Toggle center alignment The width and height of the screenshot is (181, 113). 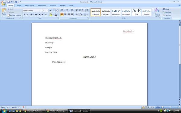point(65,14)
